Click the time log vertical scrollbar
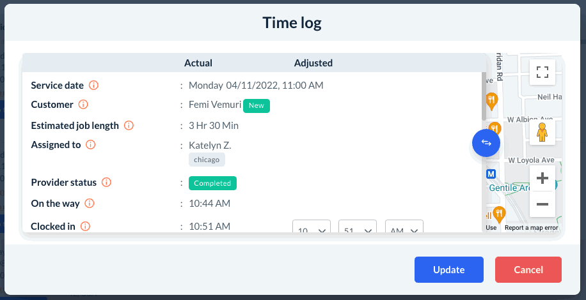586x300 pixels. coord(485,96)
